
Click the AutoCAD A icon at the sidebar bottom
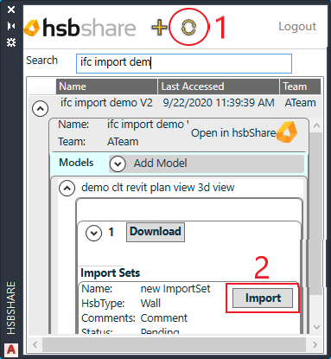(x=11, y=349)
